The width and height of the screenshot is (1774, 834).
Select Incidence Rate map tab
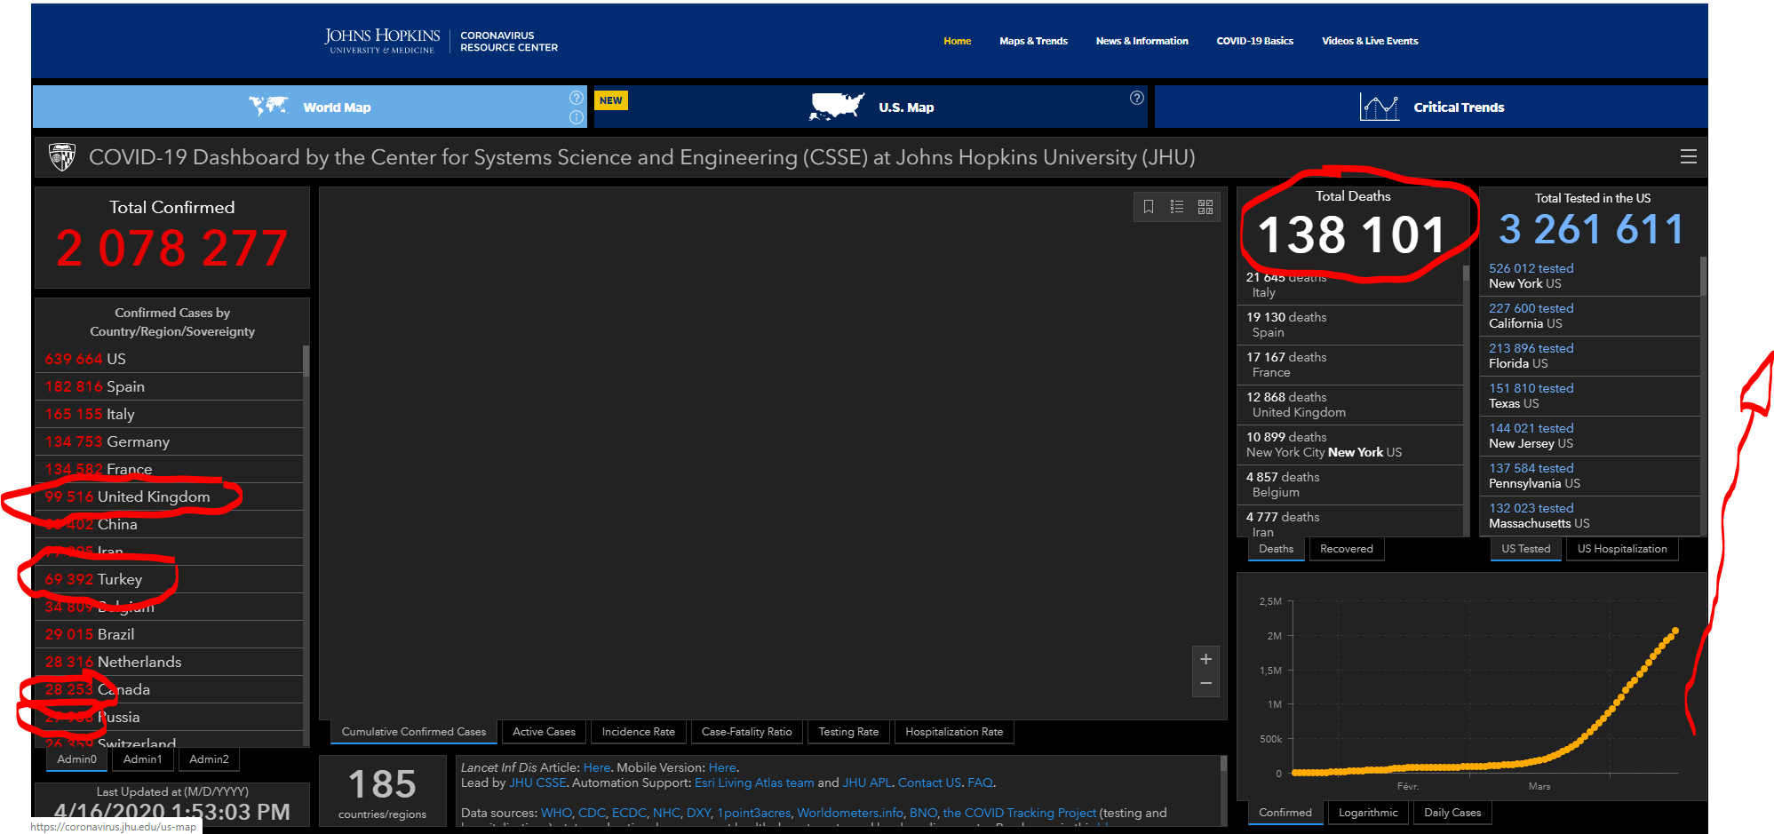(638, 732)
